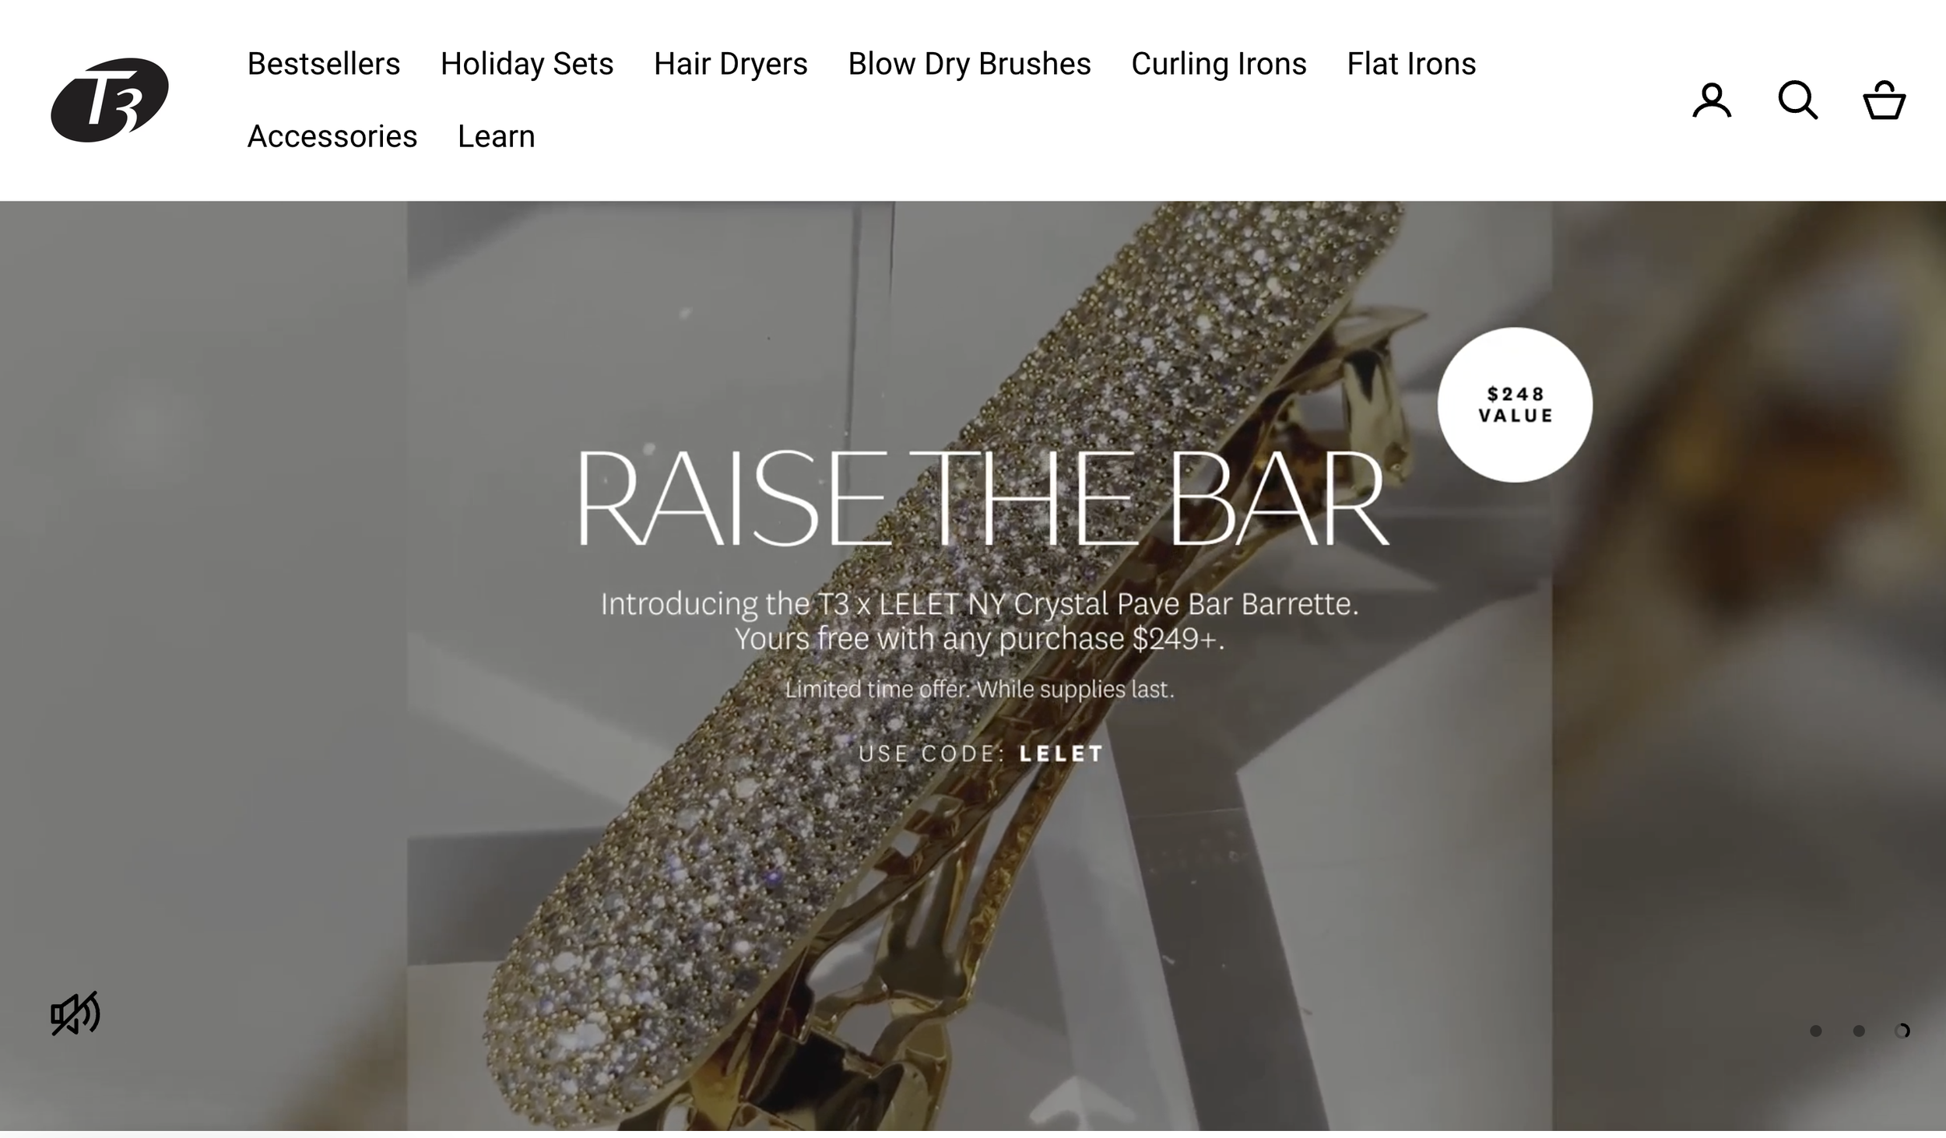Open the search magnifier icon
Screen dimensions: 1946x1138
1798,100
